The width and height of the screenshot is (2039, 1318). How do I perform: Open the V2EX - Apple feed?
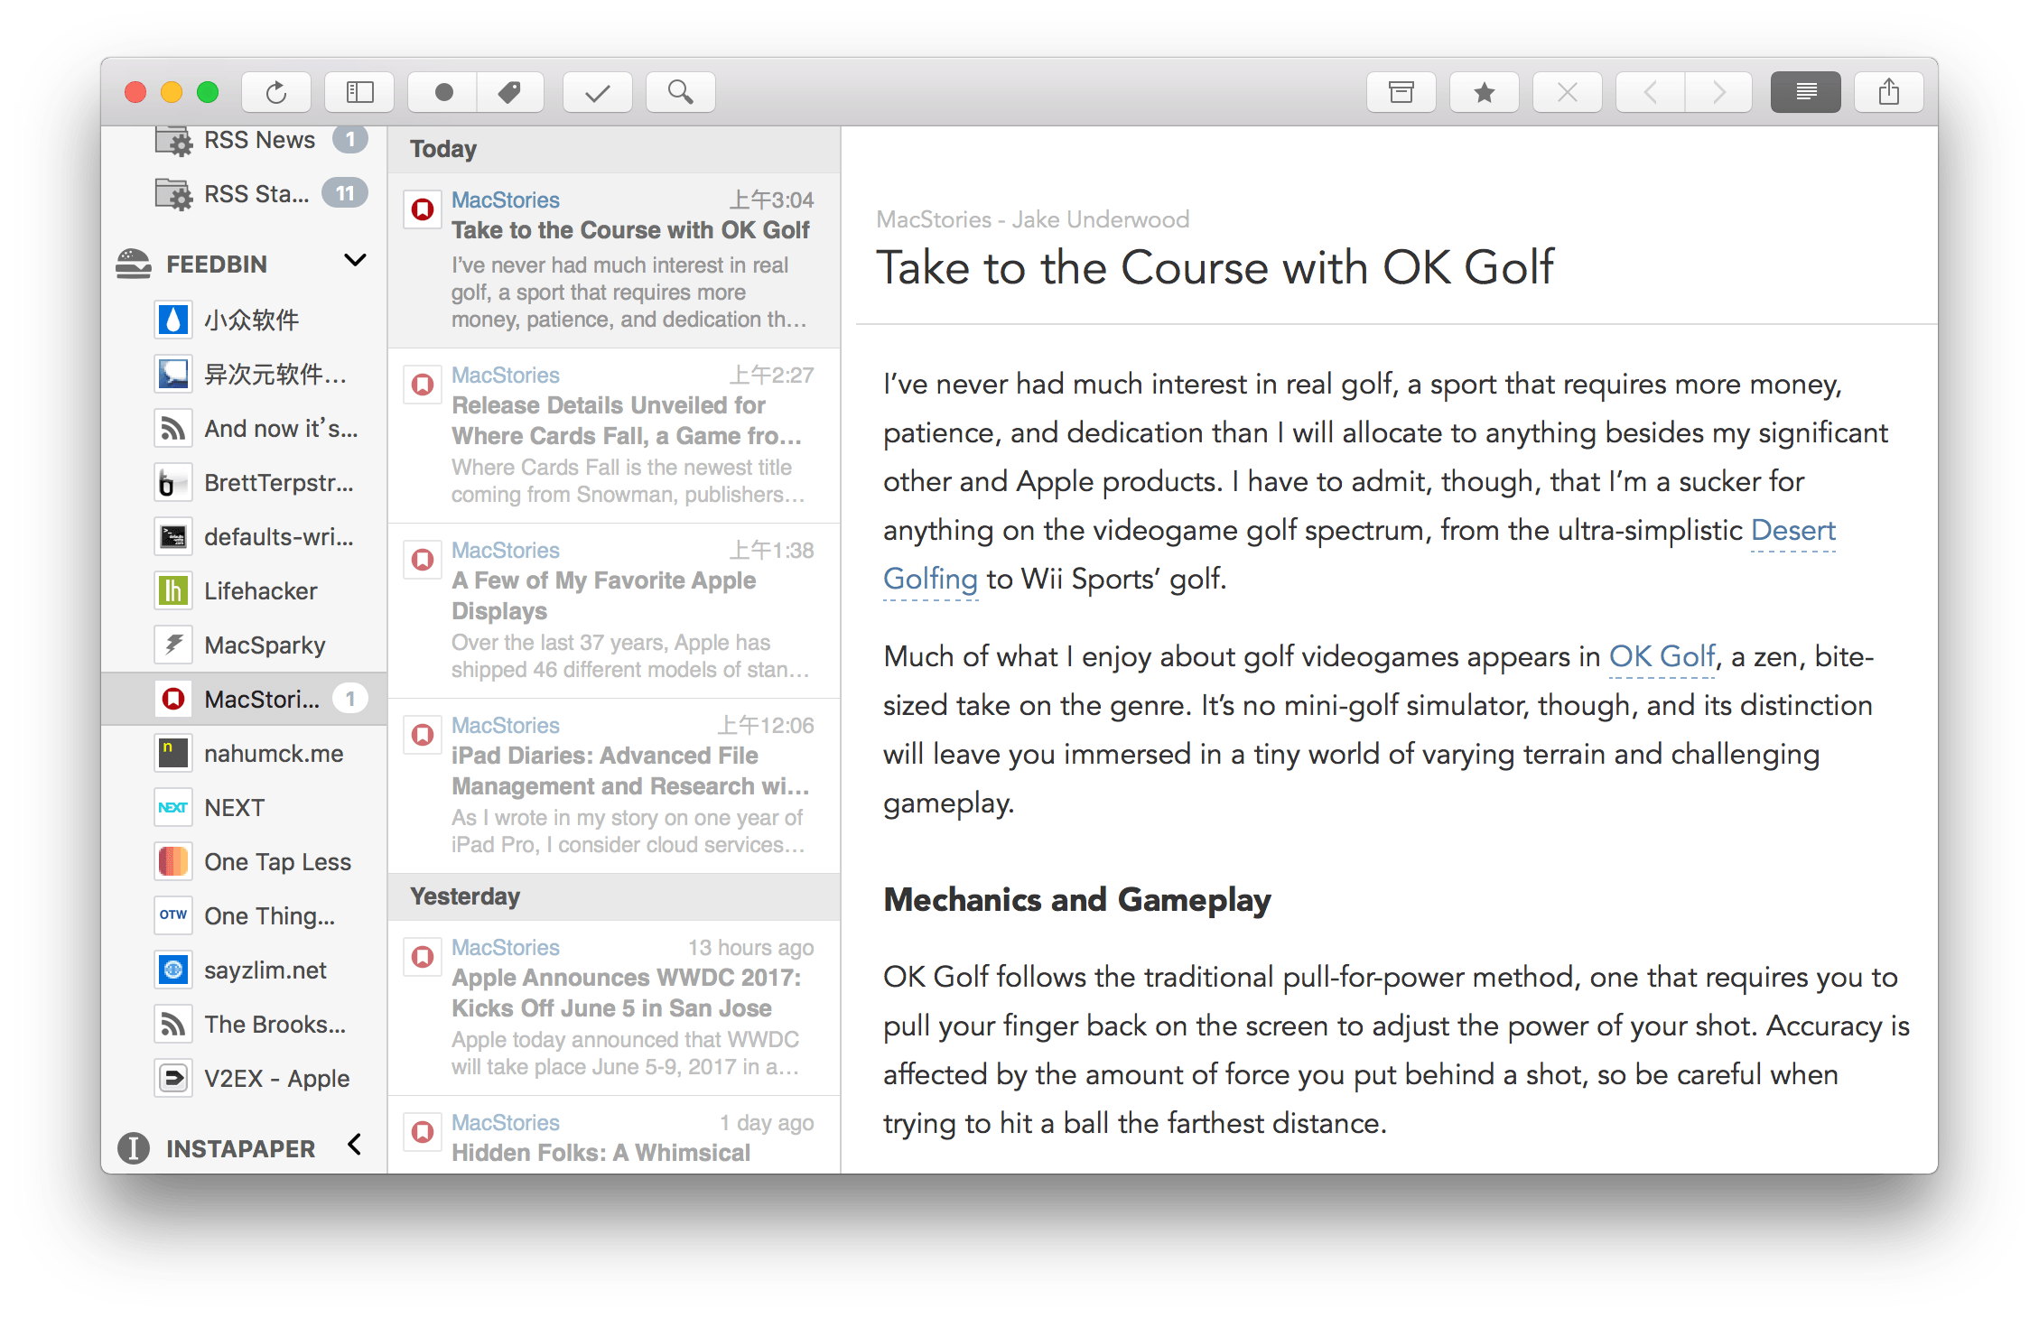point(244,1078)
